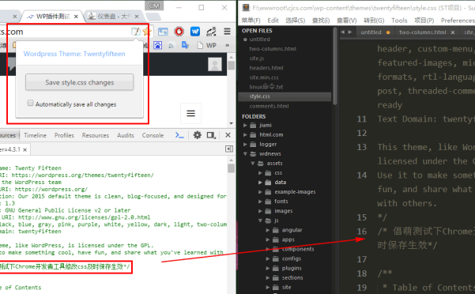Select the untitled tab in Sublime

coord(371,32)
